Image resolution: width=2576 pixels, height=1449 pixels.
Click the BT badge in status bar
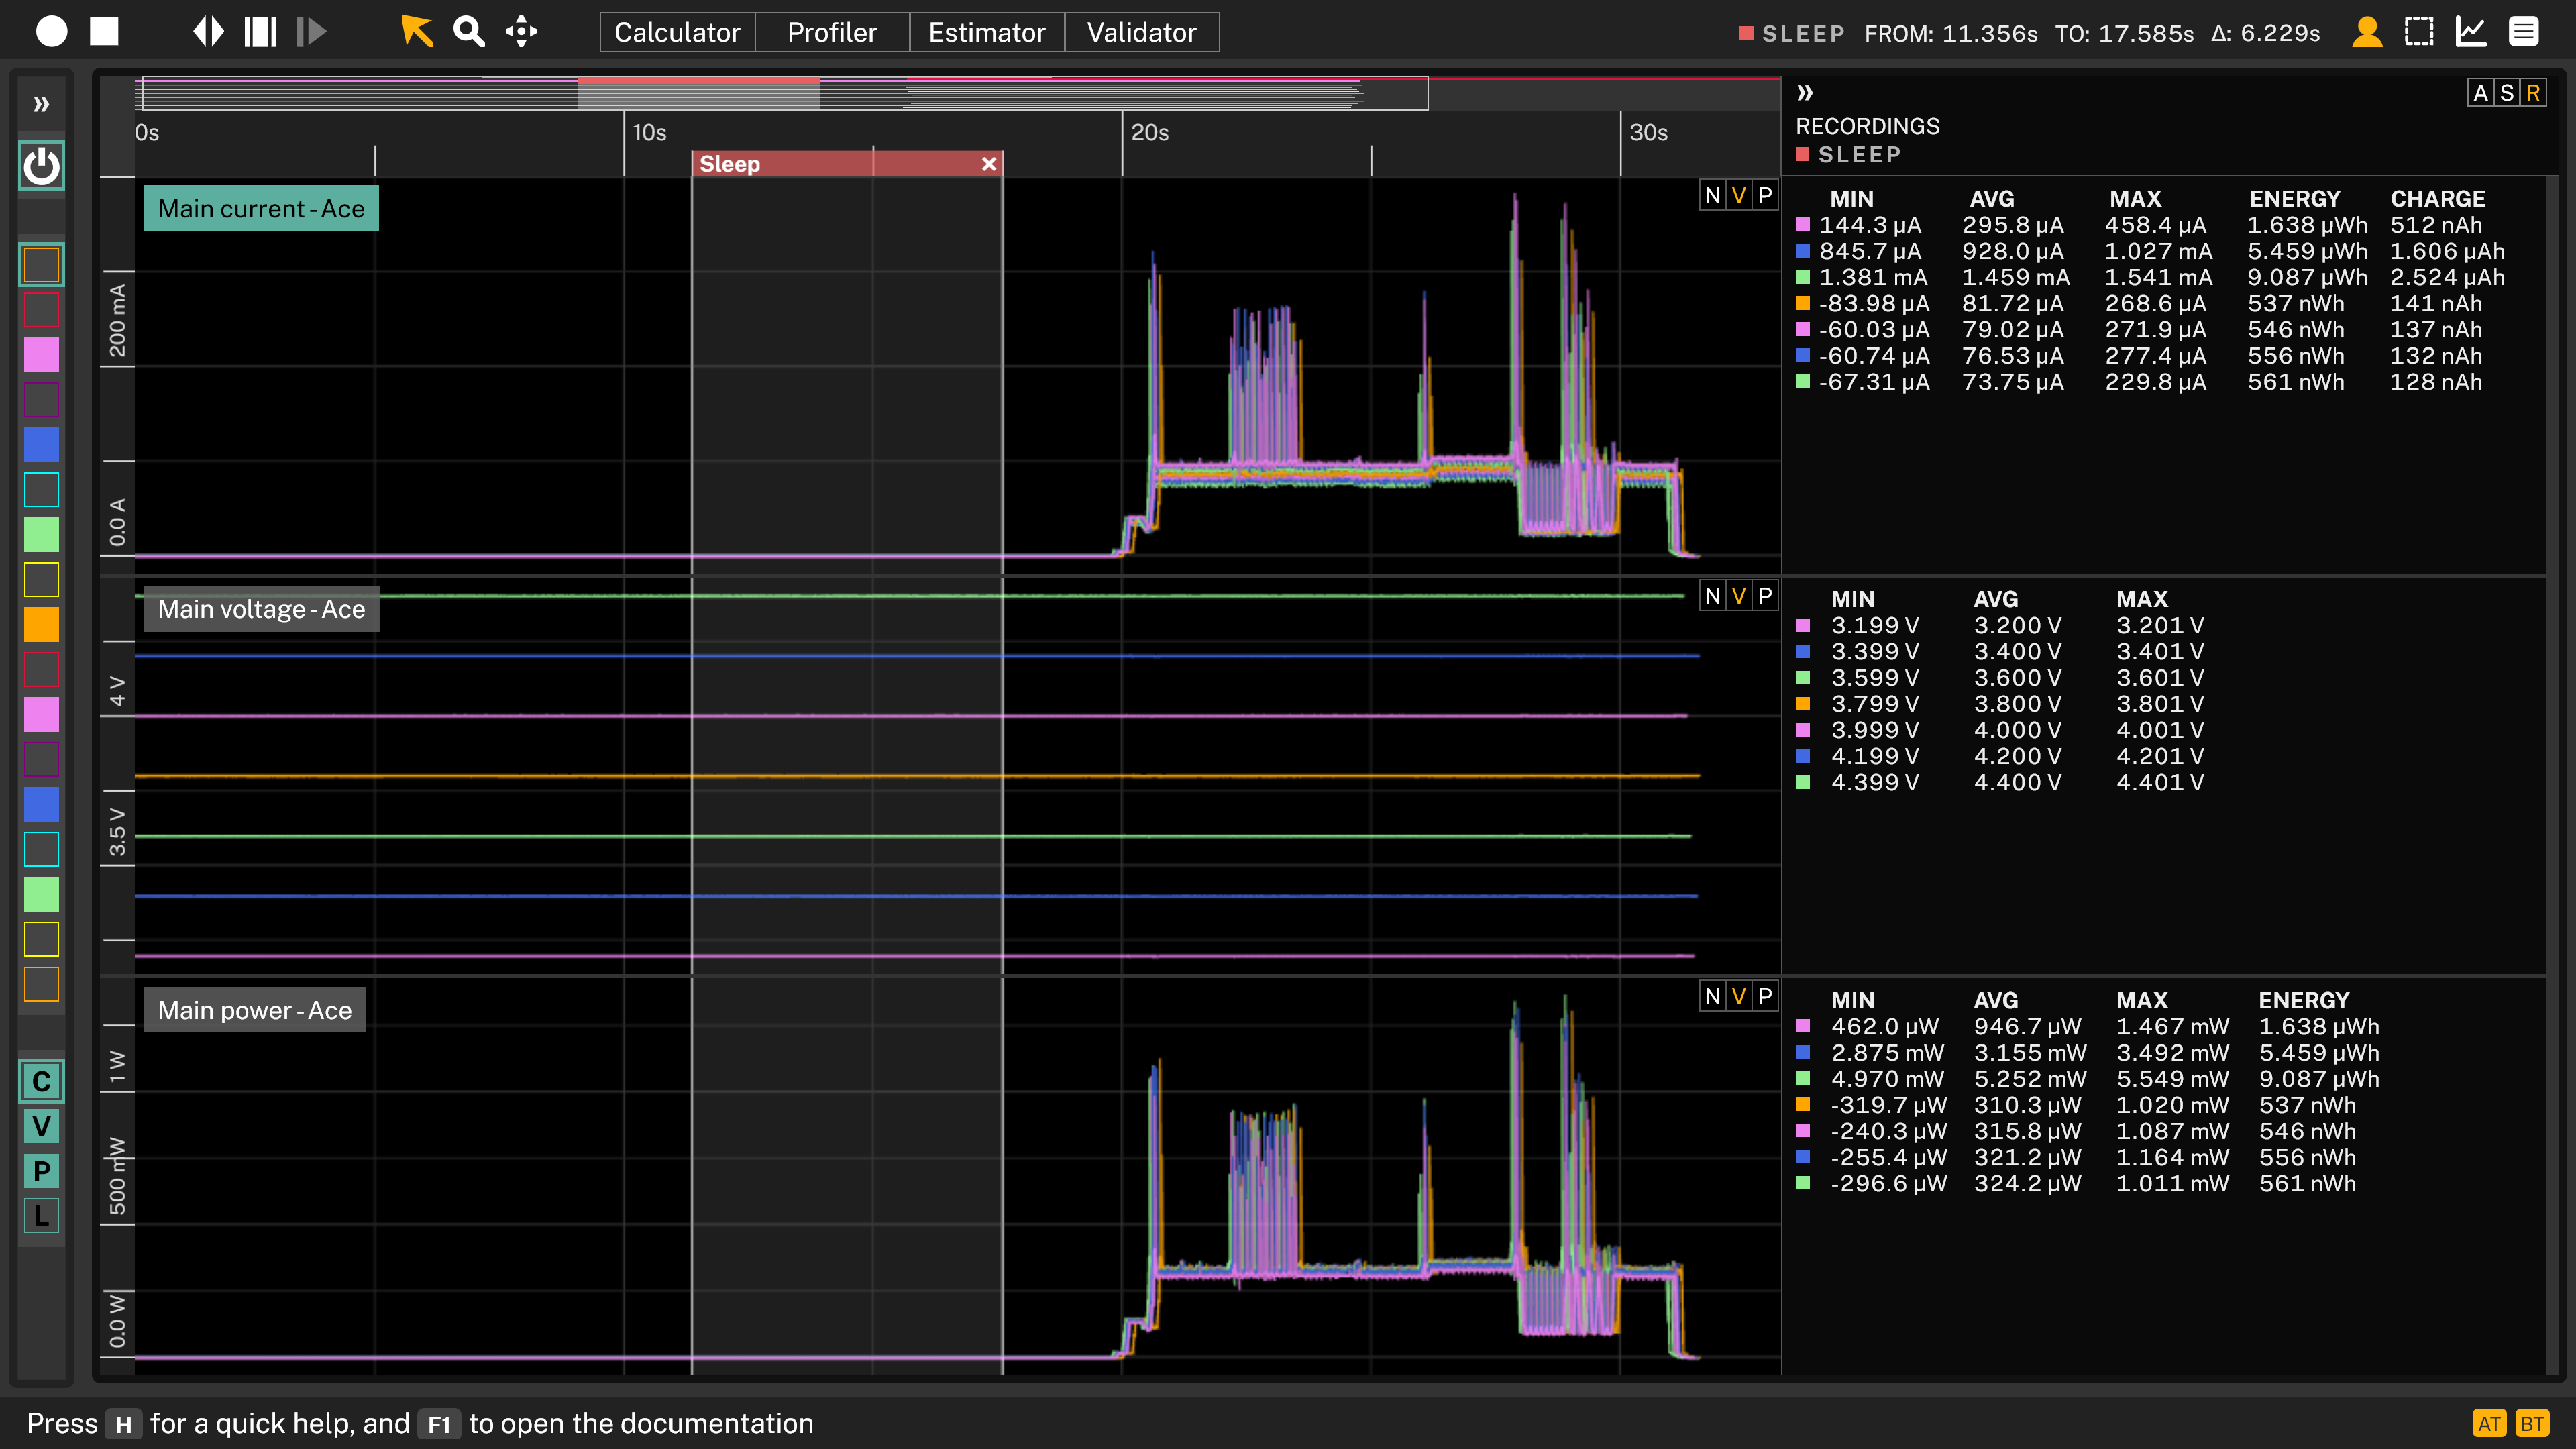tap(2532, 1423)
